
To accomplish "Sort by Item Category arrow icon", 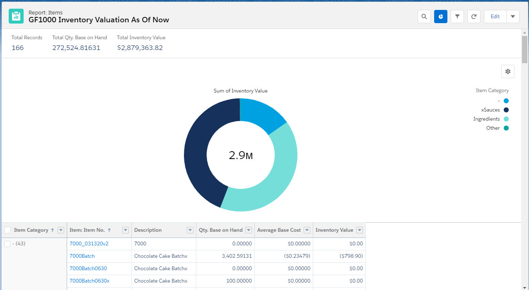I will tap(52, 231).
